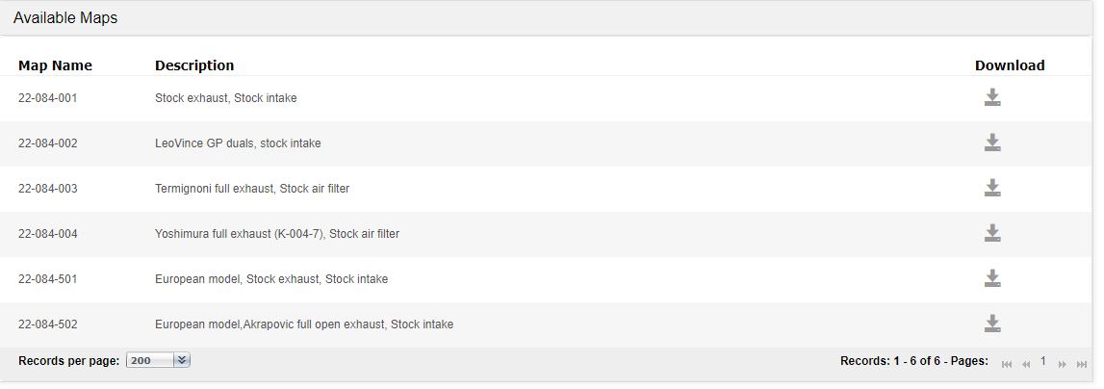This screenshot has width=1104, height=389.
Task: Click the 22-084-004 map name cell
Action: [x=48, y=234]
